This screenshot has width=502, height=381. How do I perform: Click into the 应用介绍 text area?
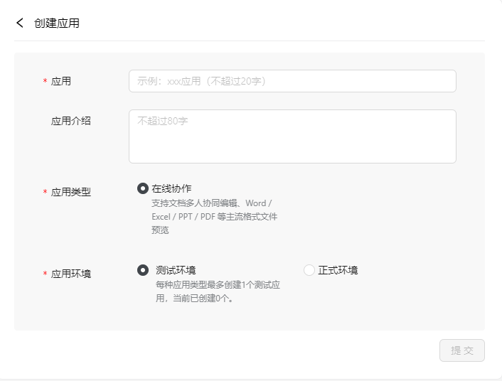[x=292, y=136]
